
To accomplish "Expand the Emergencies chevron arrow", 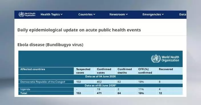I will click(163, 15).
